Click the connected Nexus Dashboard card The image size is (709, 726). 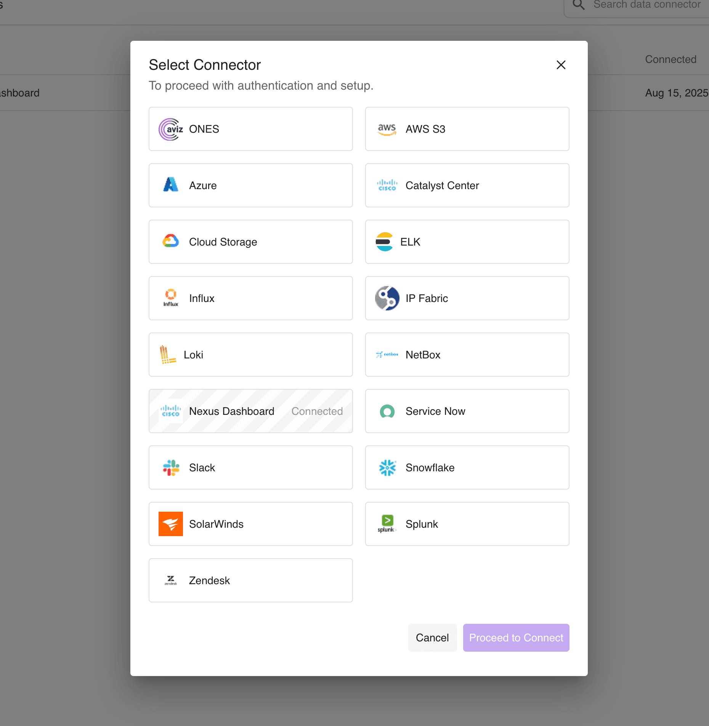[x=250, y=411]
